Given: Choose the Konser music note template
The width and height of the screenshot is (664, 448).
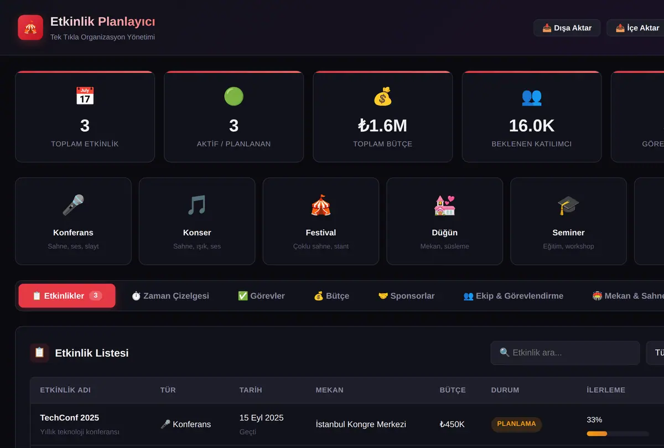Looking at the screenshot, I should pos(197,221).
